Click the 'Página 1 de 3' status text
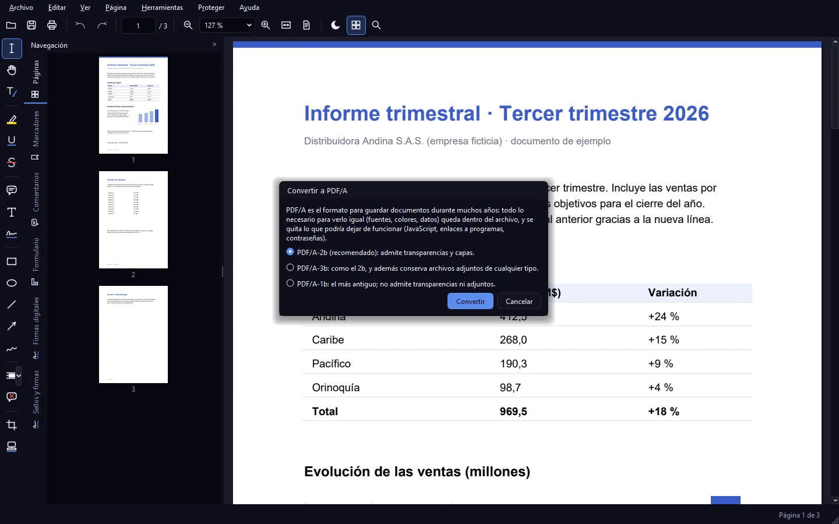839x524 pixels. coord(799,515)
